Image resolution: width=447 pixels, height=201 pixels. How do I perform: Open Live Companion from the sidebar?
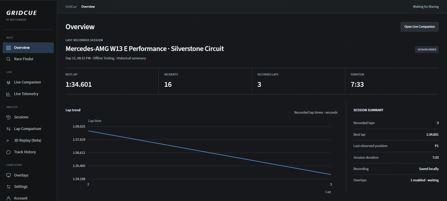tap(28, 82)
